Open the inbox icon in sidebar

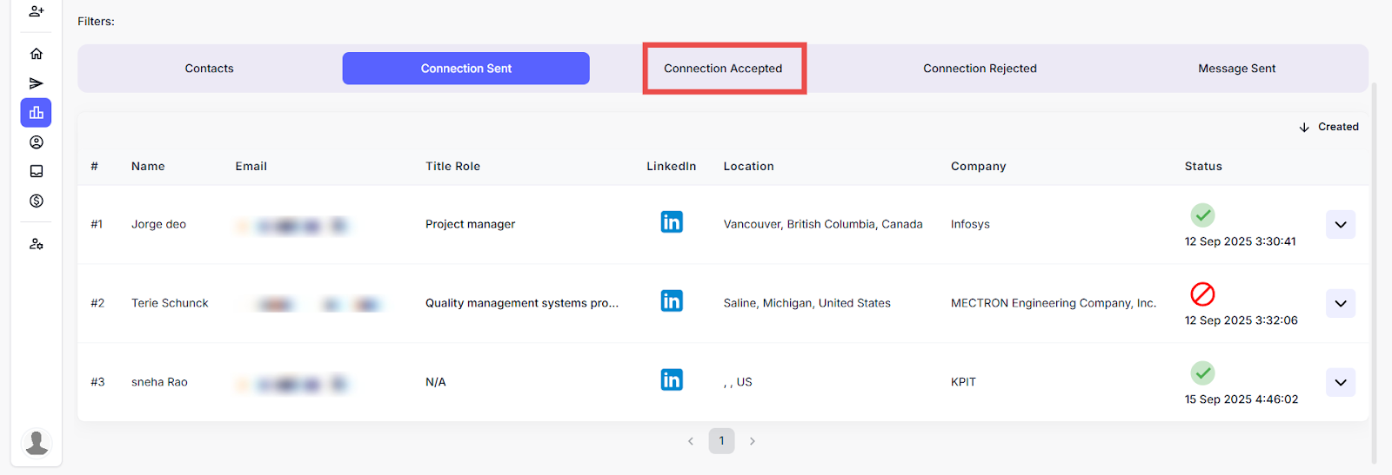pyautogui.click(x=37, y=172)
